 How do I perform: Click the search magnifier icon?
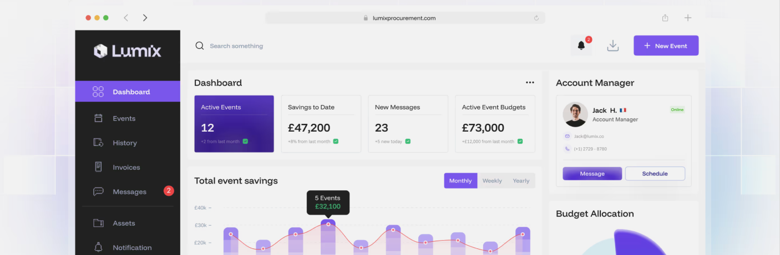[x=200, y=46]
